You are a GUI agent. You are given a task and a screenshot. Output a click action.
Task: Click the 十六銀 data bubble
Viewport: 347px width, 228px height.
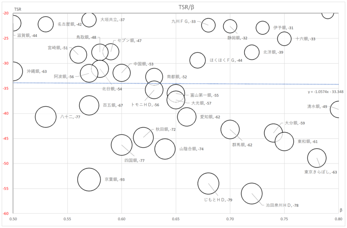285,39
